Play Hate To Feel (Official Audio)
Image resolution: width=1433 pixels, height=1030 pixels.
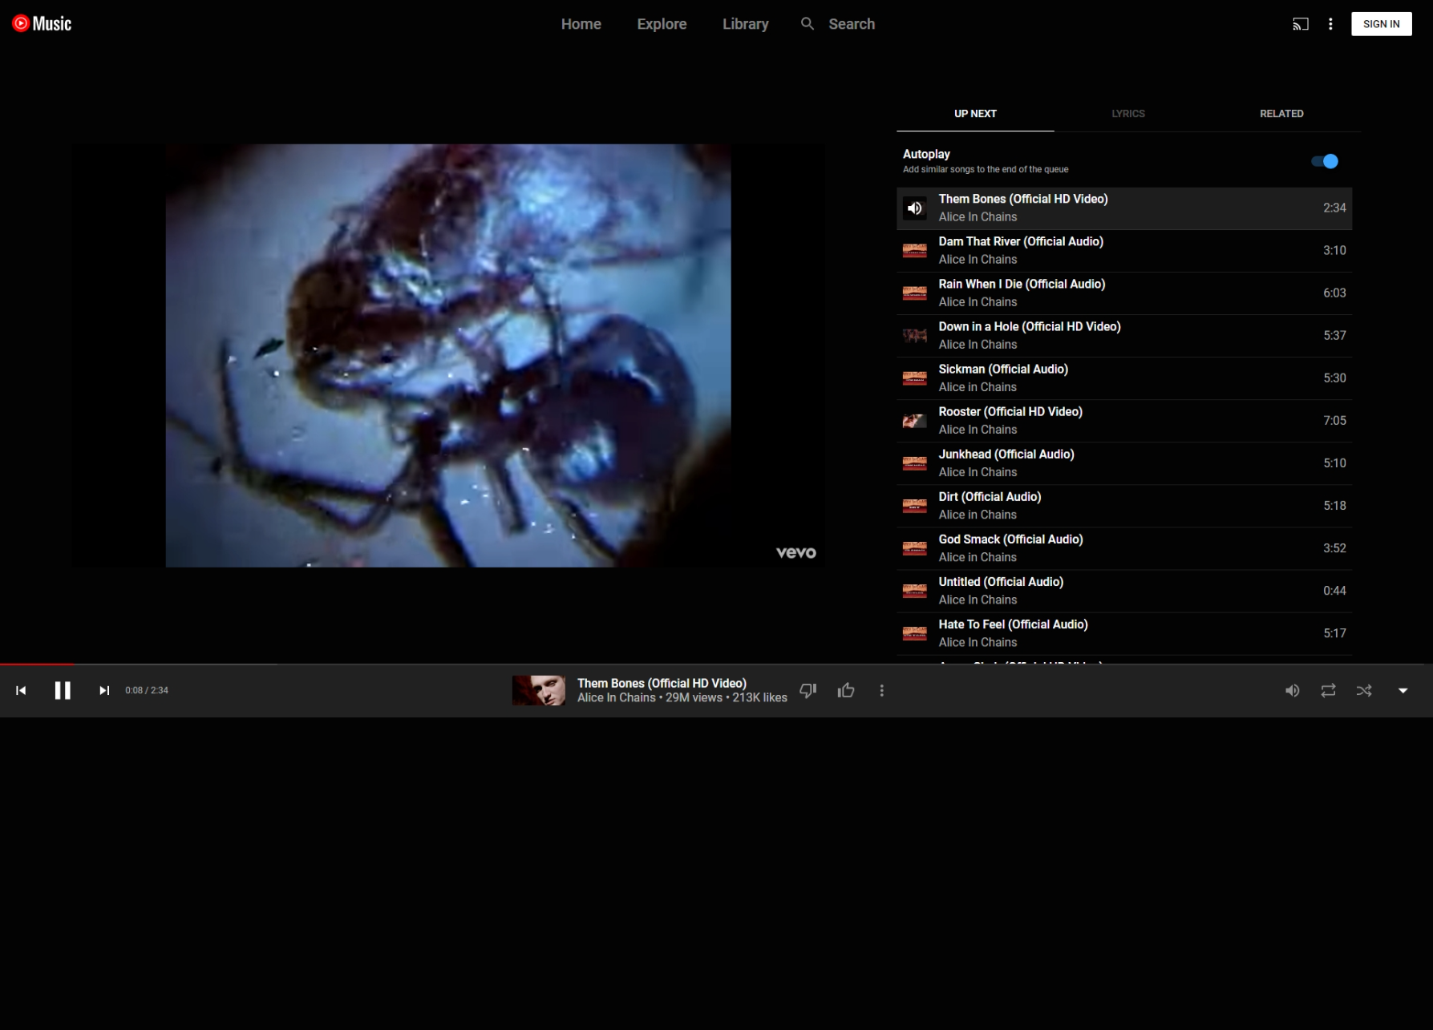pos(1123,633)
